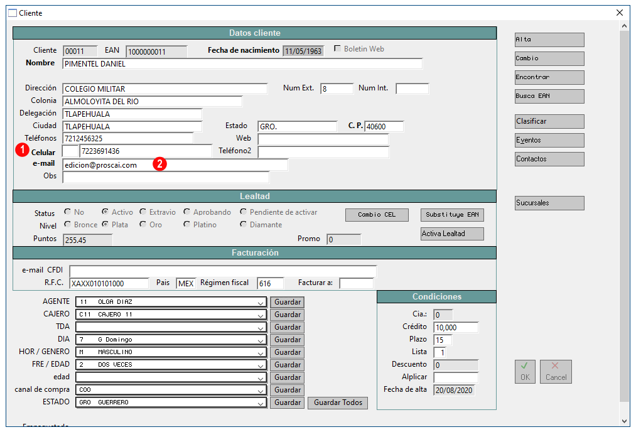This screenshot has width=636, height=432.
Task: Click the e-mail input field
Action: (x=175, y=165)
